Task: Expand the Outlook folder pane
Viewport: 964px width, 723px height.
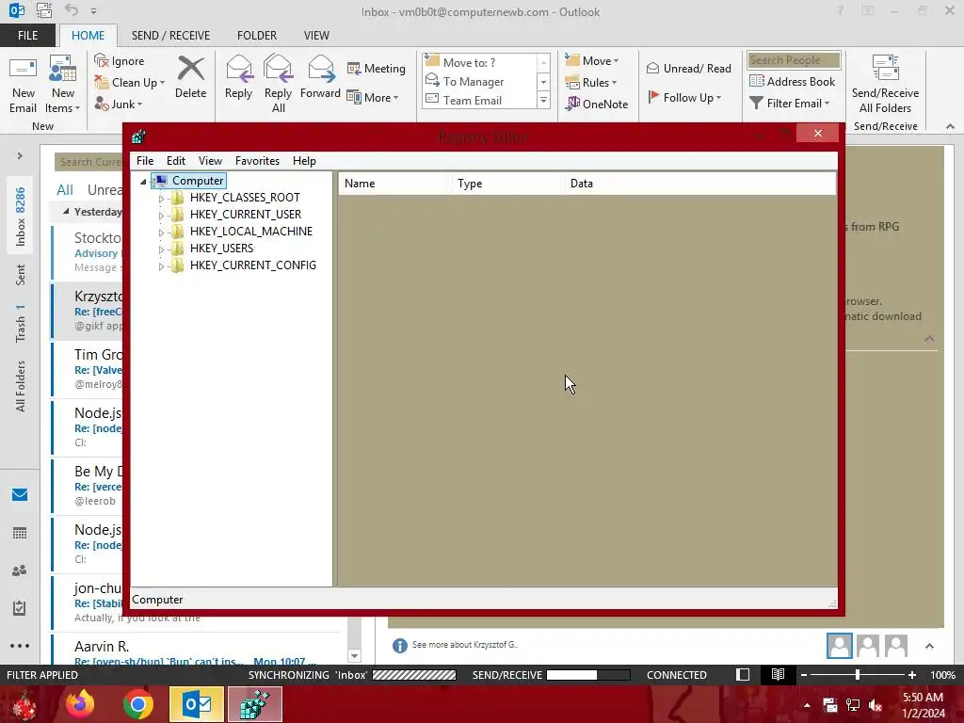Action: tap(20, 156)
